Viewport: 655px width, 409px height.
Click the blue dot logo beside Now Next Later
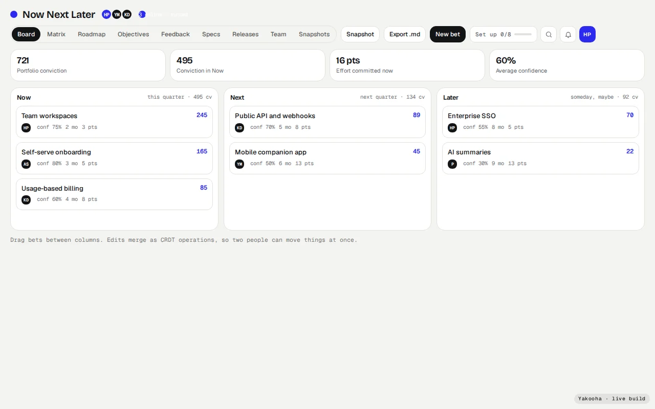pos(14,14)
